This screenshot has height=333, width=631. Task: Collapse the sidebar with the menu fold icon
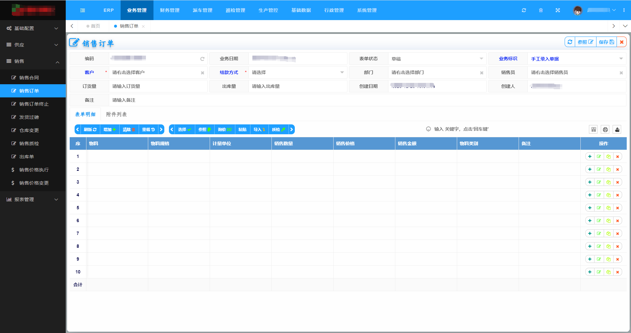coord(82,10)
